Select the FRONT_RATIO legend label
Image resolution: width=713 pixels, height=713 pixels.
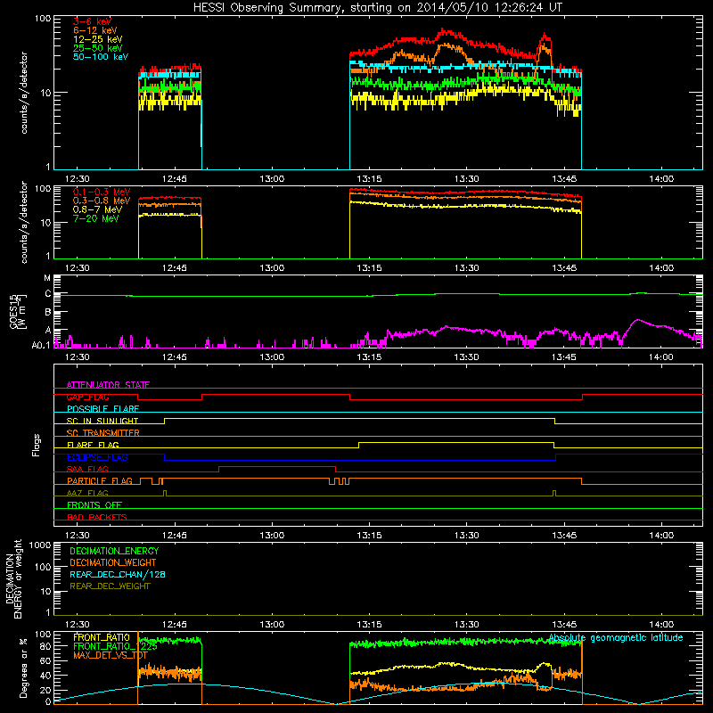[x=102, y=638]
